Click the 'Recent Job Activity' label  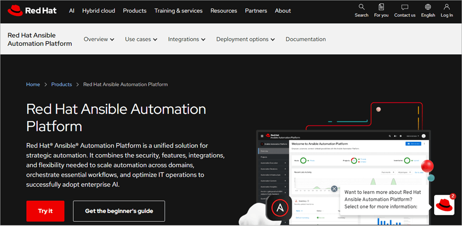303,172
